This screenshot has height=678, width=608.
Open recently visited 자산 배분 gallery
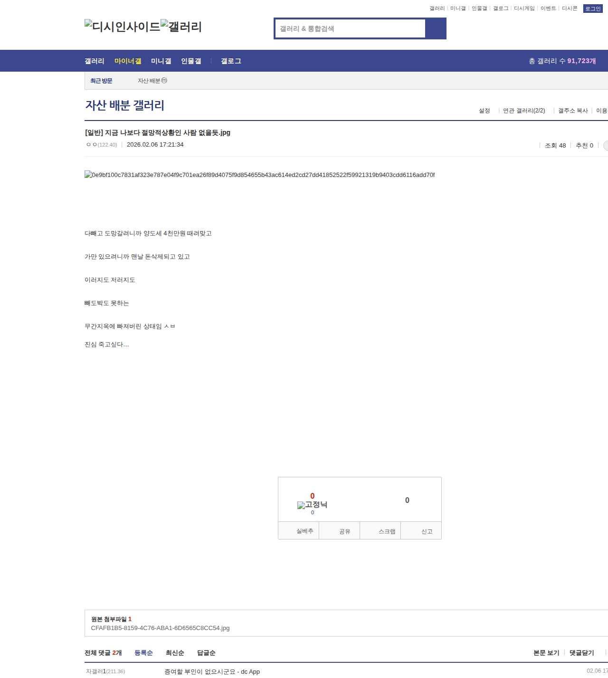pyautogui.click(x=152, y=81)
